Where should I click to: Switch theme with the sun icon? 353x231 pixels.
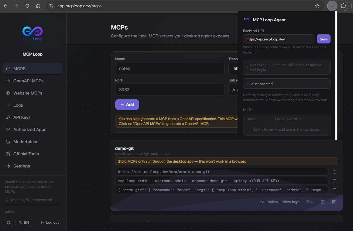click(x=9, y=222)
